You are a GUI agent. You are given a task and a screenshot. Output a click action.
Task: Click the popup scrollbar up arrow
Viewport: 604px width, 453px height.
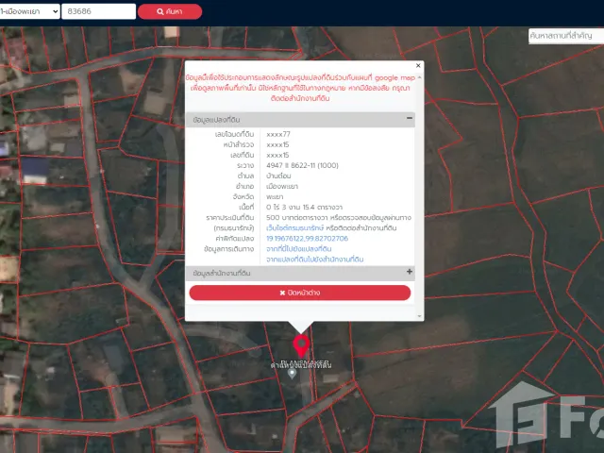tap(419, 77)
